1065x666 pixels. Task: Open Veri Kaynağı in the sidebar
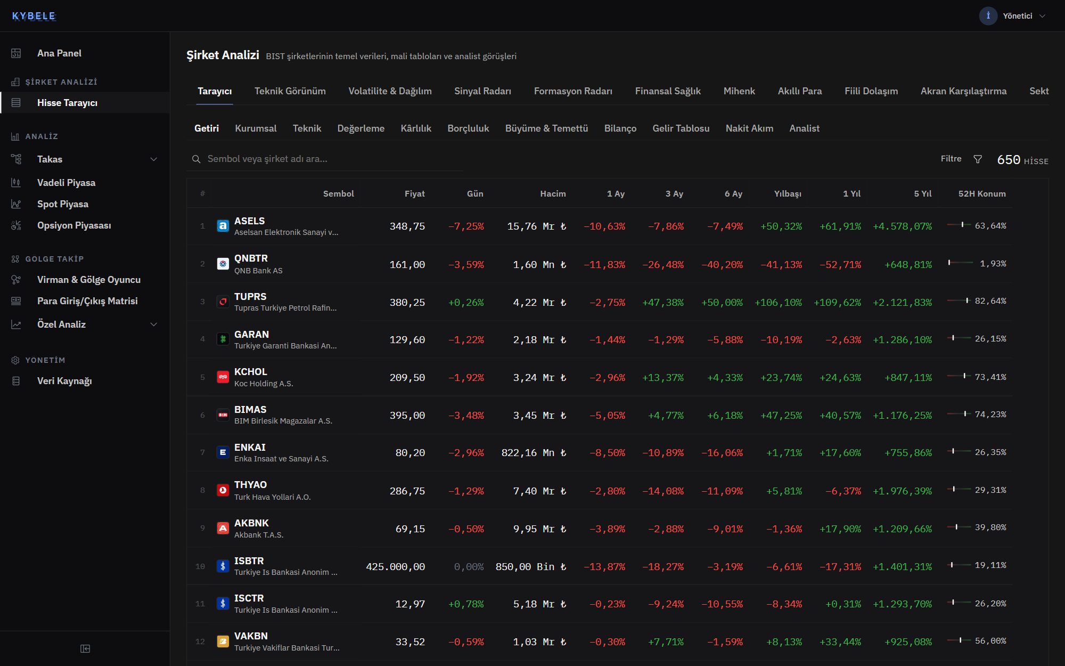pos(85,381)
